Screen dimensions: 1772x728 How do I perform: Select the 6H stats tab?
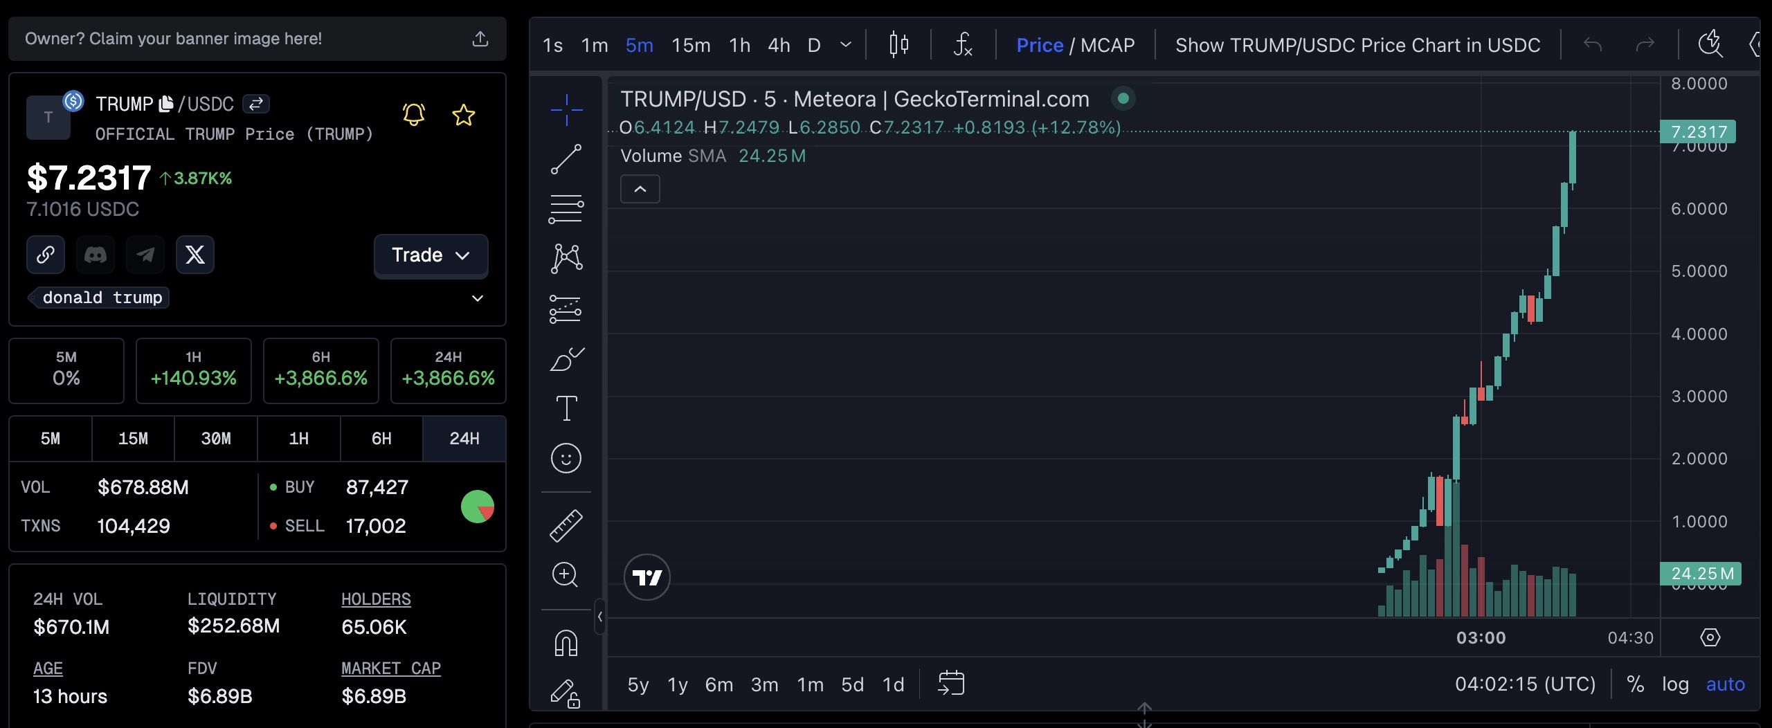pyautogui.click(x=381, y=439)
